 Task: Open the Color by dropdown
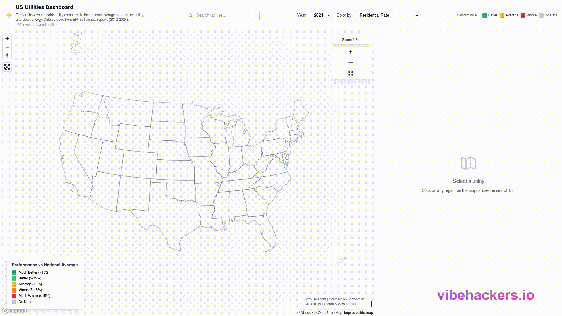click(387, 15)
